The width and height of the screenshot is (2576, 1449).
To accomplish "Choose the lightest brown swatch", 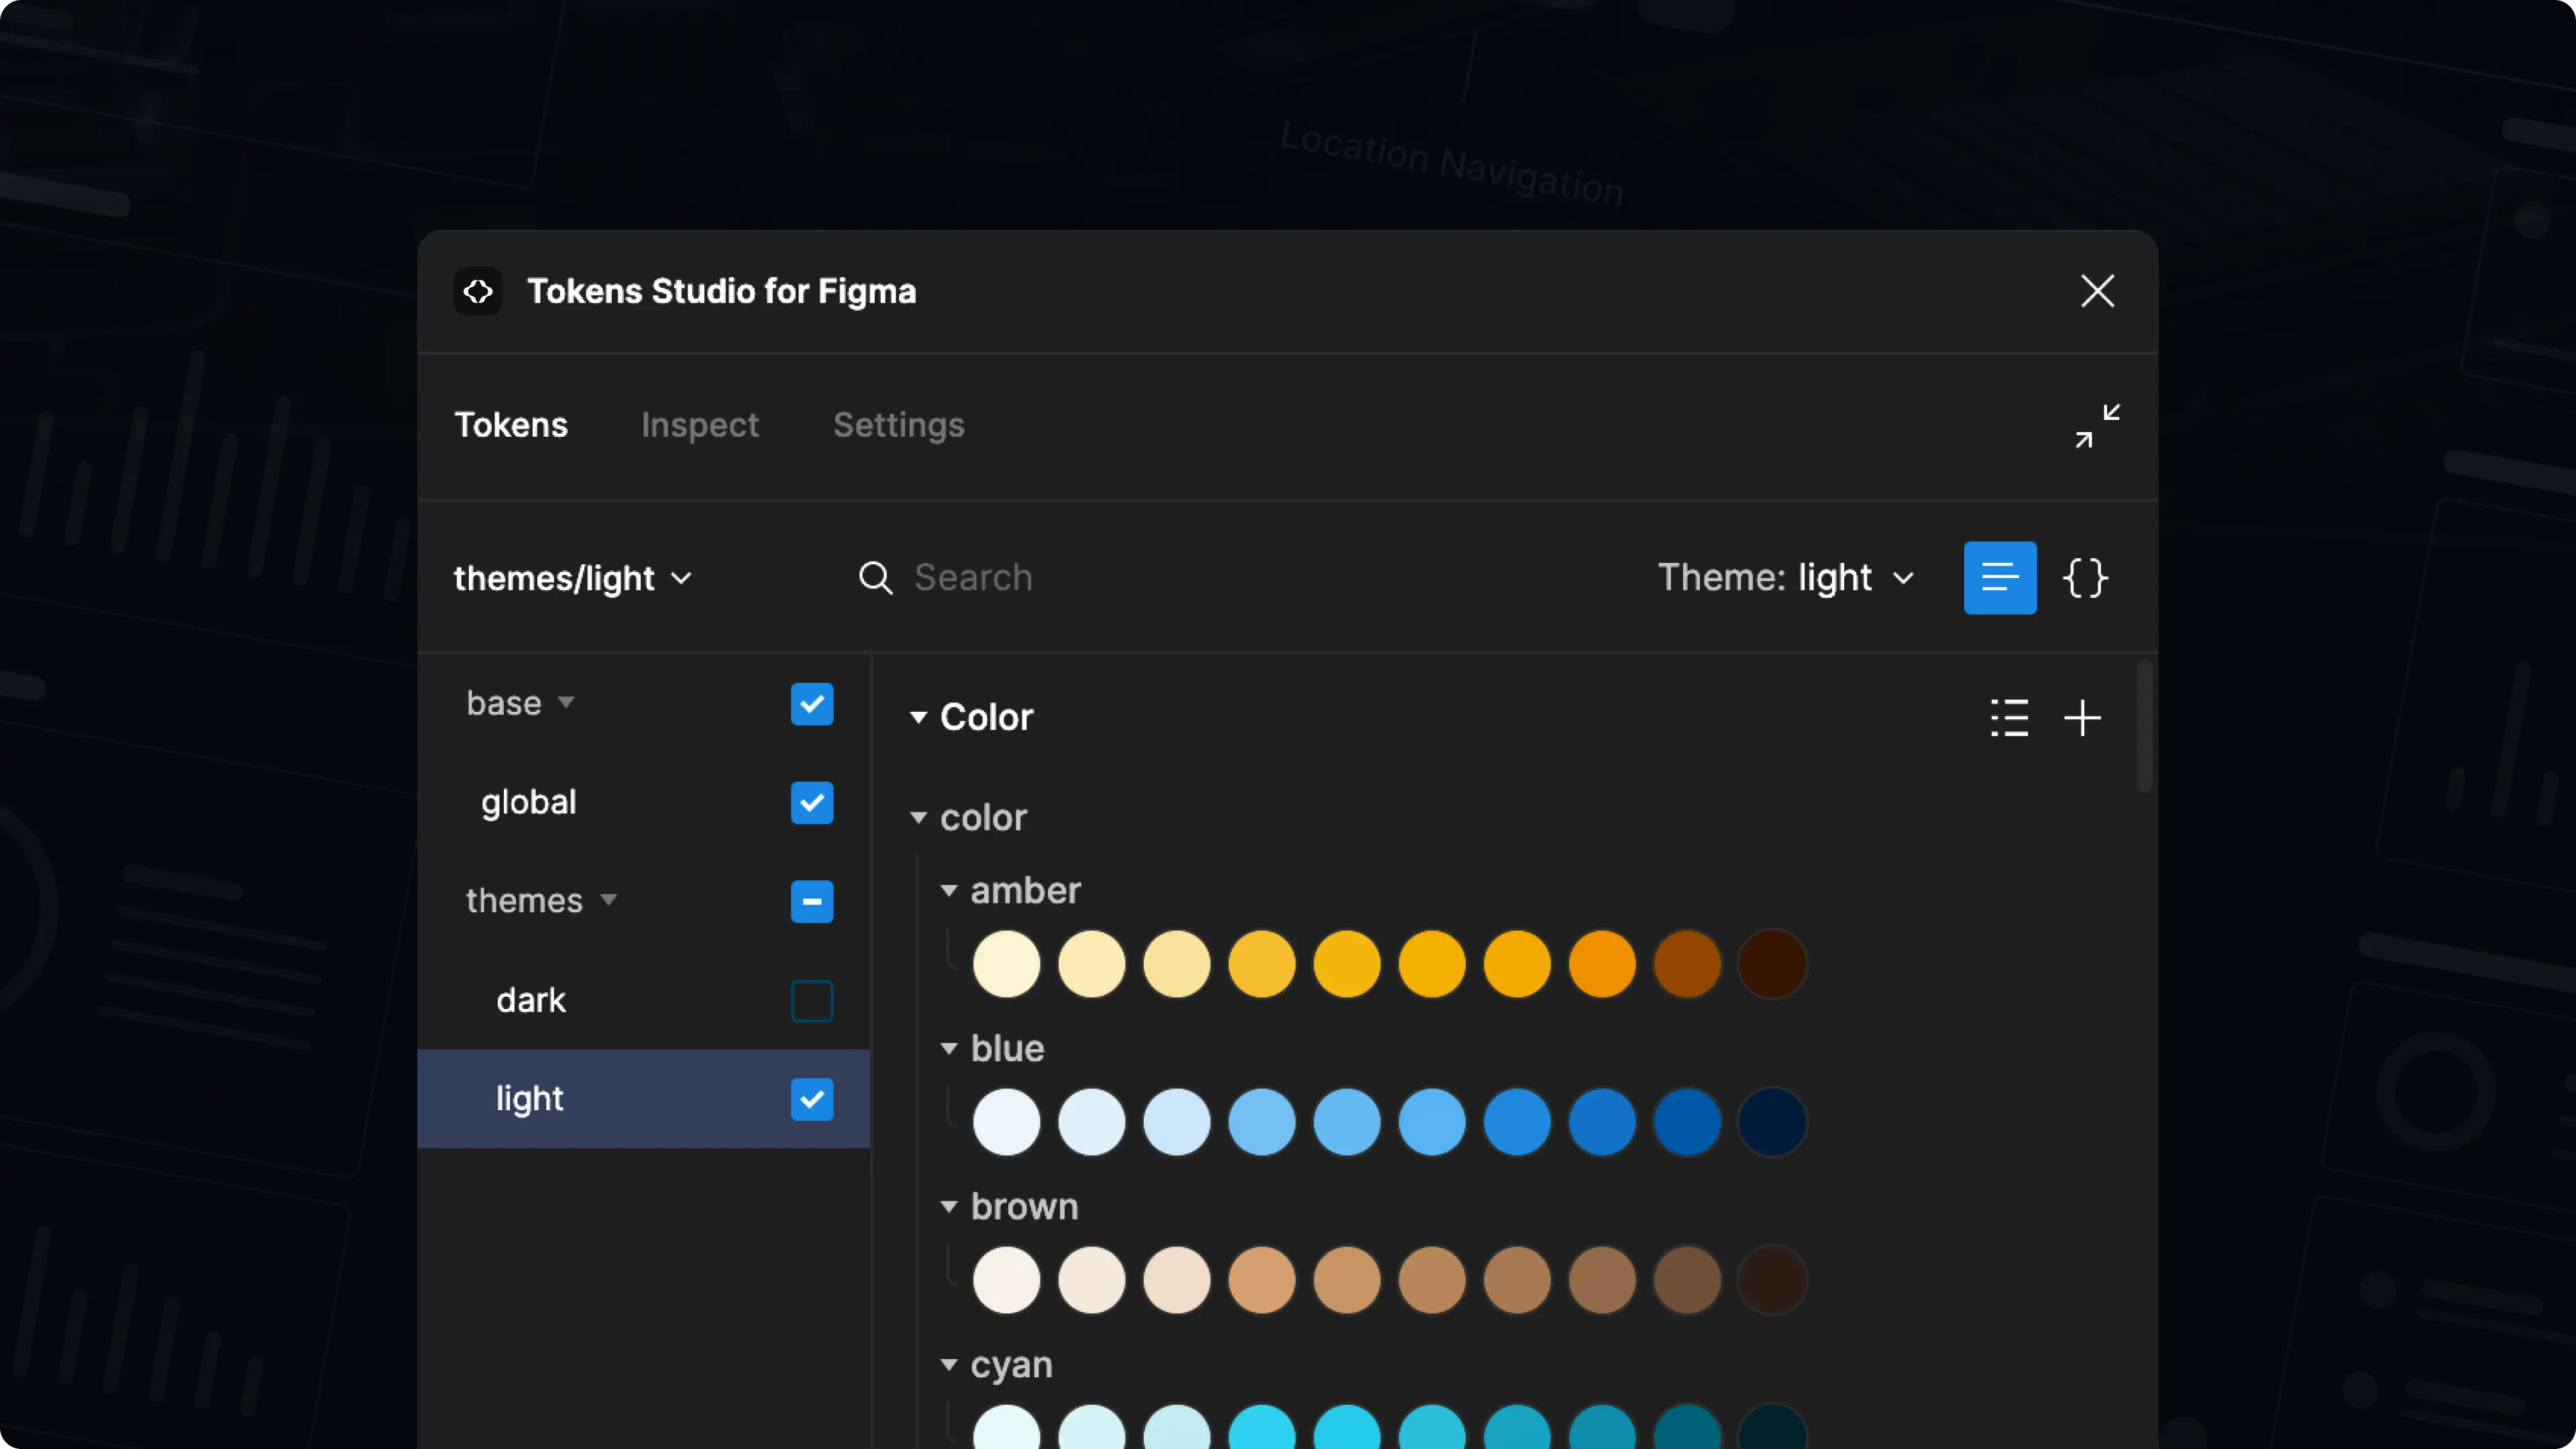I will 1006,1280.
